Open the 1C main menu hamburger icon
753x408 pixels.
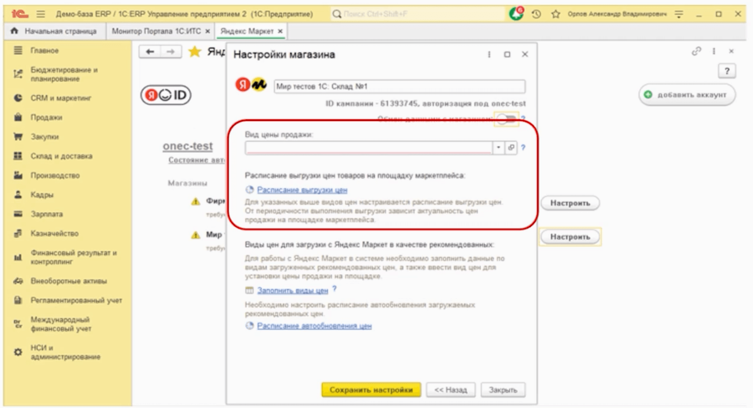[40, 14]
